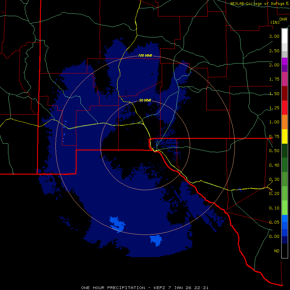Click the ONE HOUR PRECIPITATION KEPZ caption
Image resolution: width=290 pixels, height=290 pixels.
145,288
